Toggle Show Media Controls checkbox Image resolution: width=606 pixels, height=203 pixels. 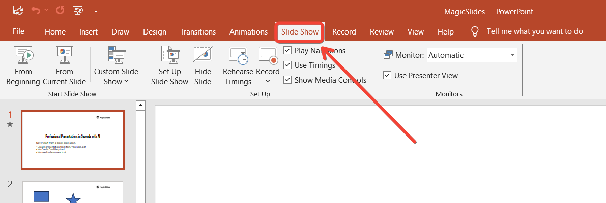287,80
